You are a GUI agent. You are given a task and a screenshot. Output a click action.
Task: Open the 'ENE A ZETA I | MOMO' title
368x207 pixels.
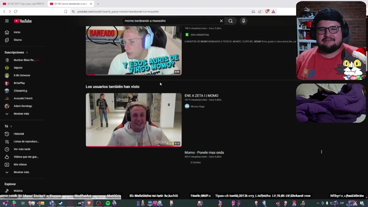(201, 95)
